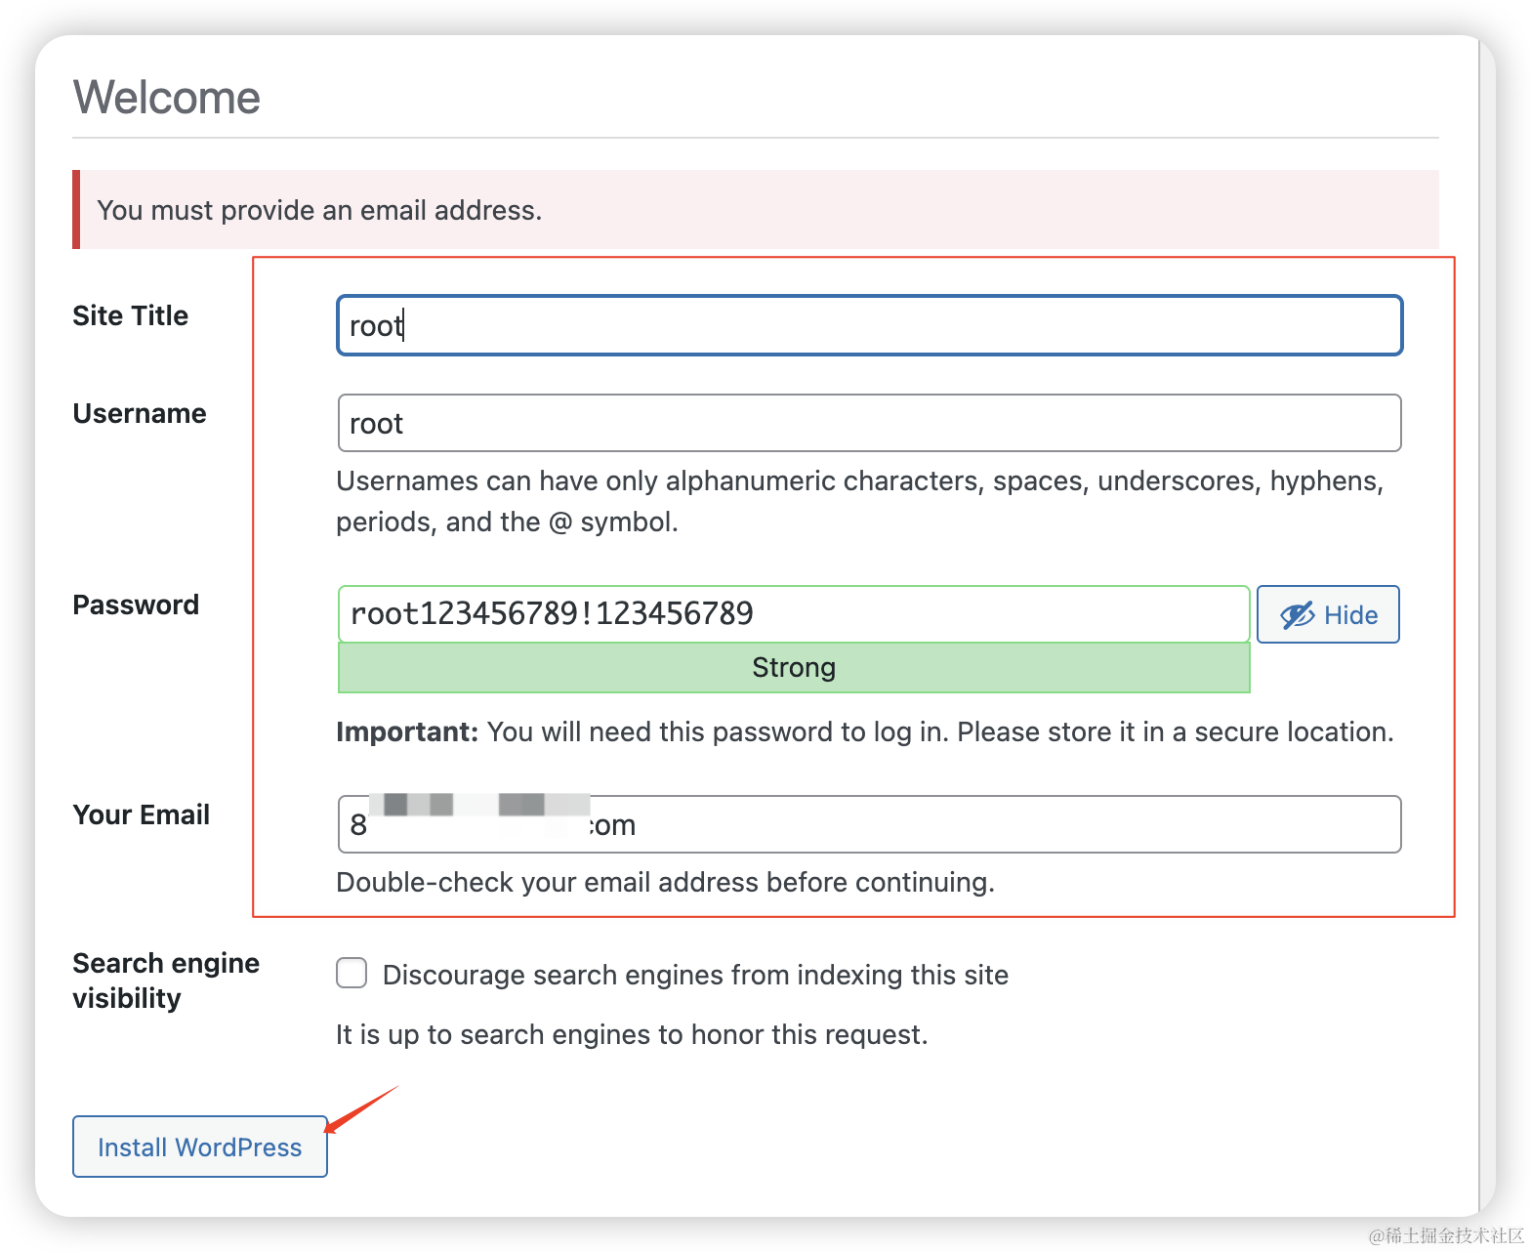Click the Welcome heading
The image size is (1531, 1252).
point(167,98)
